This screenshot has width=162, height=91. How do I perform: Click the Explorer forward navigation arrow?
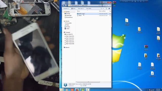66,5
